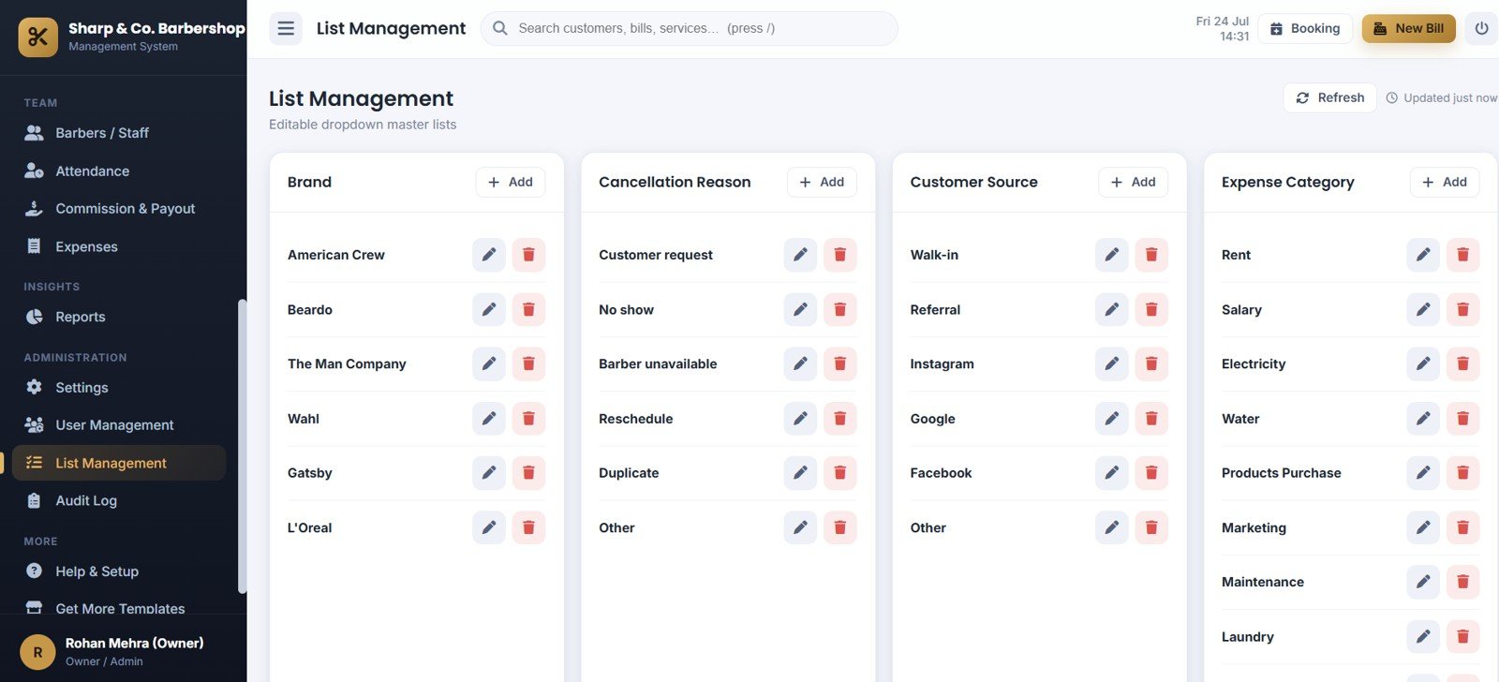Add a new Cancellation Reason
The height and width of the screenshot is (682, 1499).
[822, 182]
